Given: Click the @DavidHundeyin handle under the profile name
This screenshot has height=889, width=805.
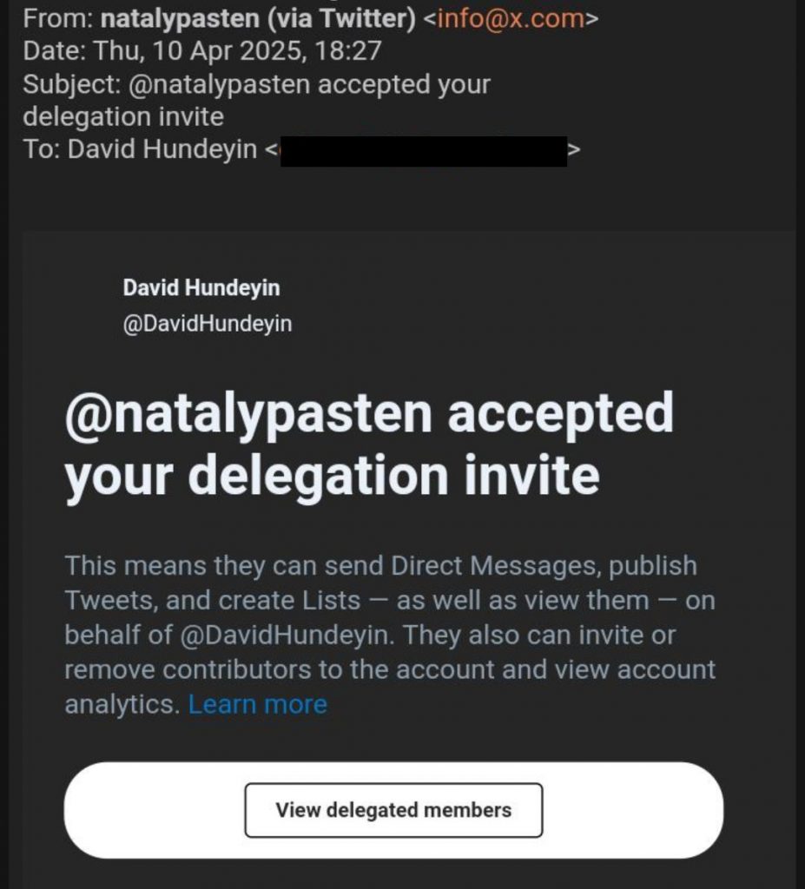Looking at the screenshot, I should (x=208, y=325).
